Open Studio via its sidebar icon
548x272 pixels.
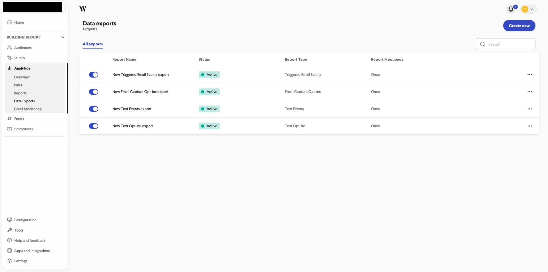coord(10,58)
